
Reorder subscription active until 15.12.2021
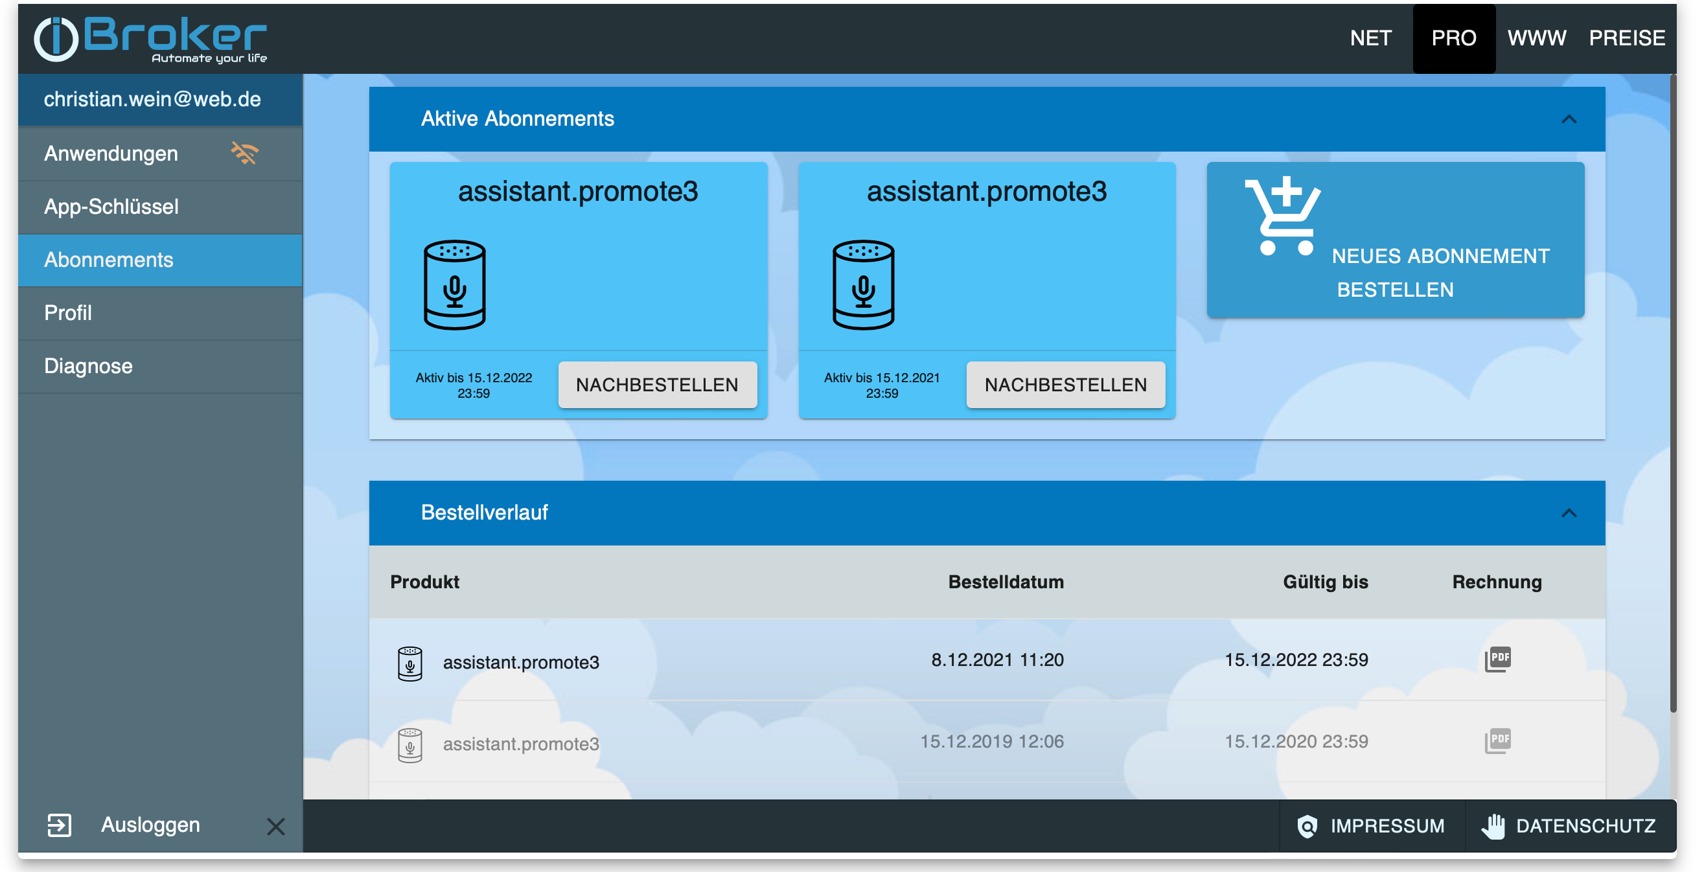click(1065, 384)
